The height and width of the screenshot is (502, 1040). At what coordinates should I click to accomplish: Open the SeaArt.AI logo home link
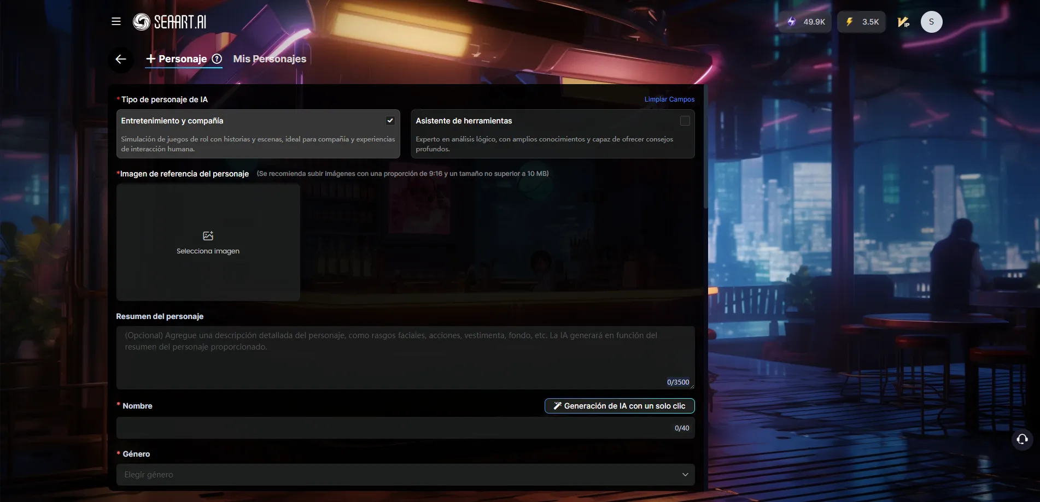170,22
